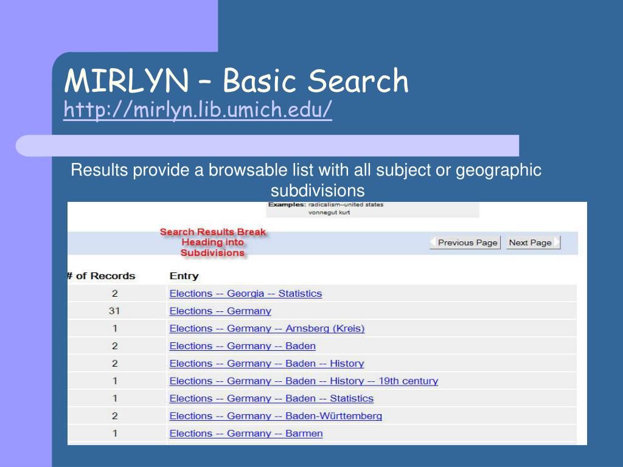
Task: Open Elections -- Georgia -- Statistics entry
Action: pyautogui.click(x=246, y=294)
